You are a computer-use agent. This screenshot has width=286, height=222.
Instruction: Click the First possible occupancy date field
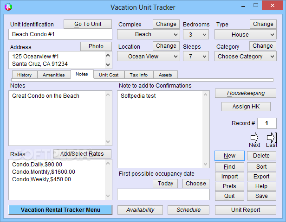(x=163, y=195)
